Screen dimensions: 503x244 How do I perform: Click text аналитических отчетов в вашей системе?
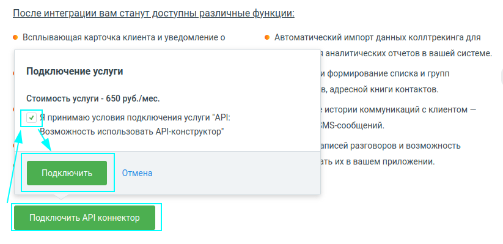(x=409, y=53)
